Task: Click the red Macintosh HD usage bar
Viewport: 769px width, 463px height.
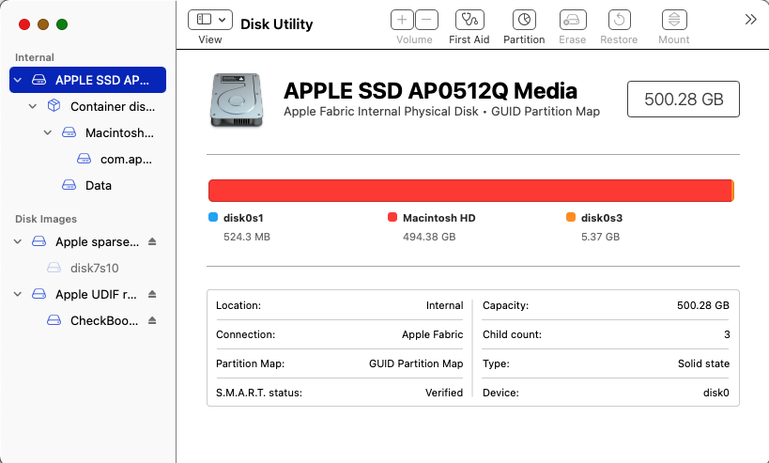Action: pyautogui.click(x=469, y=191)
